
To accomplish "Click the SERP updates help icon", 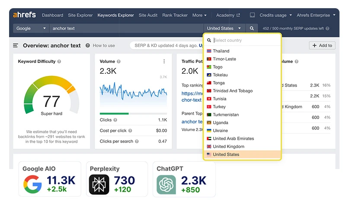I will (327, 28).
